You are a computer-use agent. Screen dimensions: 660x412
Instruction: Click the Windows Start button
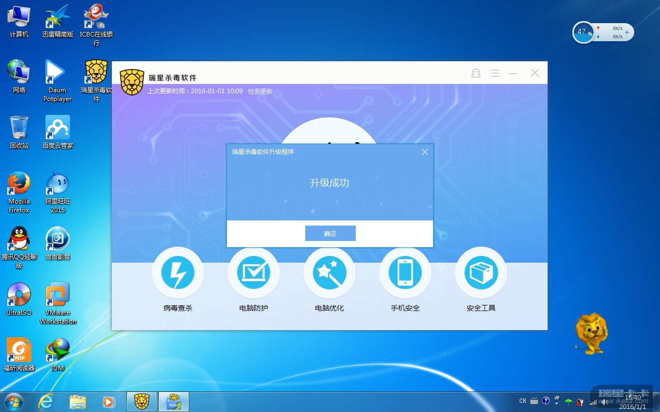tap(14, 401)
